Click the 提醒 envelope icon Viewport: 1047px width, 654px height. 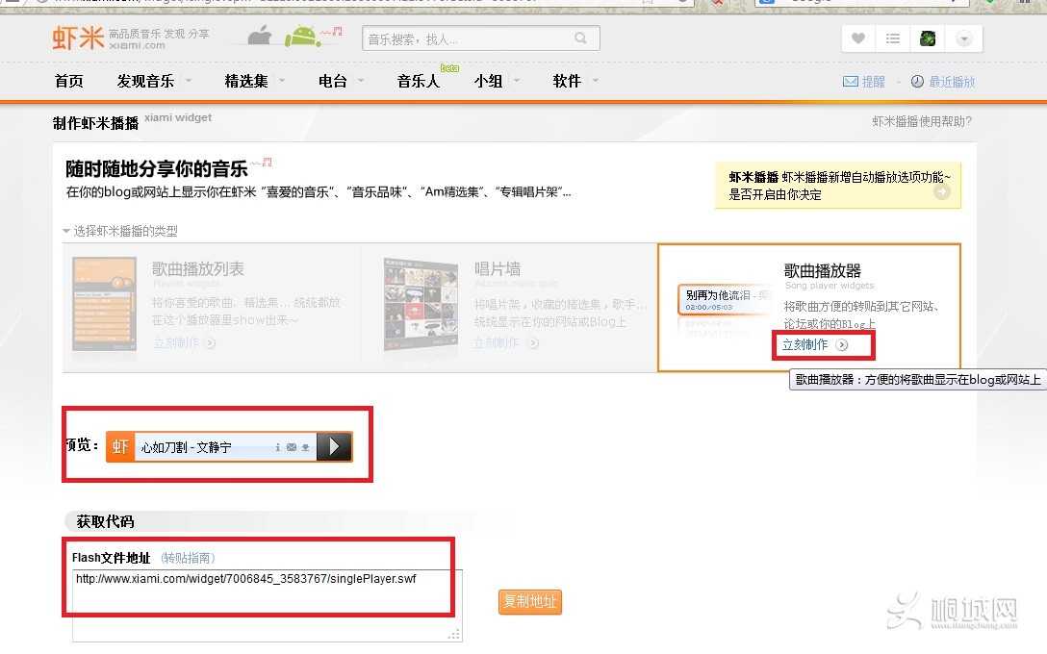[850, 82]
